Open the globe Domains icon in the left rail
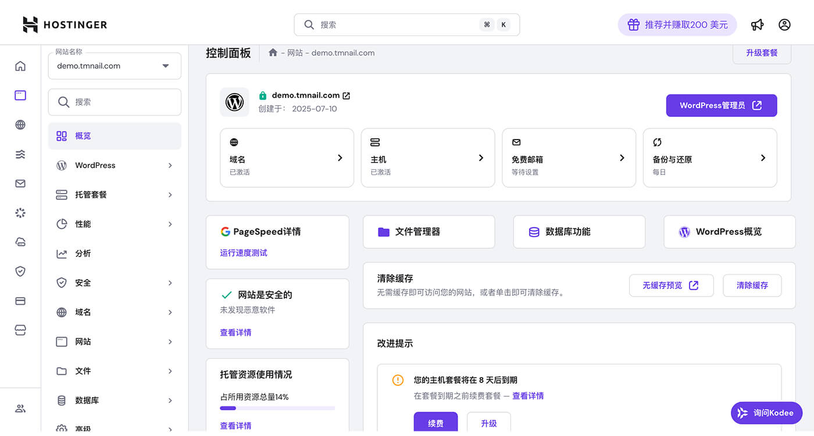The height and width of the screenshot is (436, 814). (x=20, y=124)
